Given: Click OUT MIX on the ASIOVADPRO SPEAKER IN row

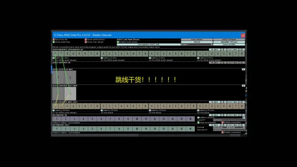Looking at the screenshot, I should click(x=233, y=49).
